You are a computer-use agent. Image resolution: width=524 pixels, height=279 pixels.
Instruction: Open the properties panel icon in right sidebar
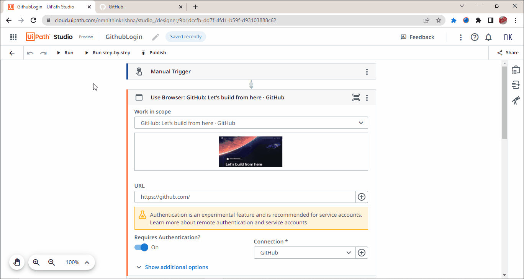click(x=516, y=85)
